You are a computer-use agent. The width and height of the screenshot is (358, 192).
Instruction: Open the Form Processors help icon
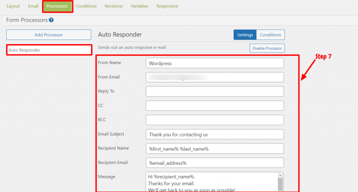[x=51, y=20]
